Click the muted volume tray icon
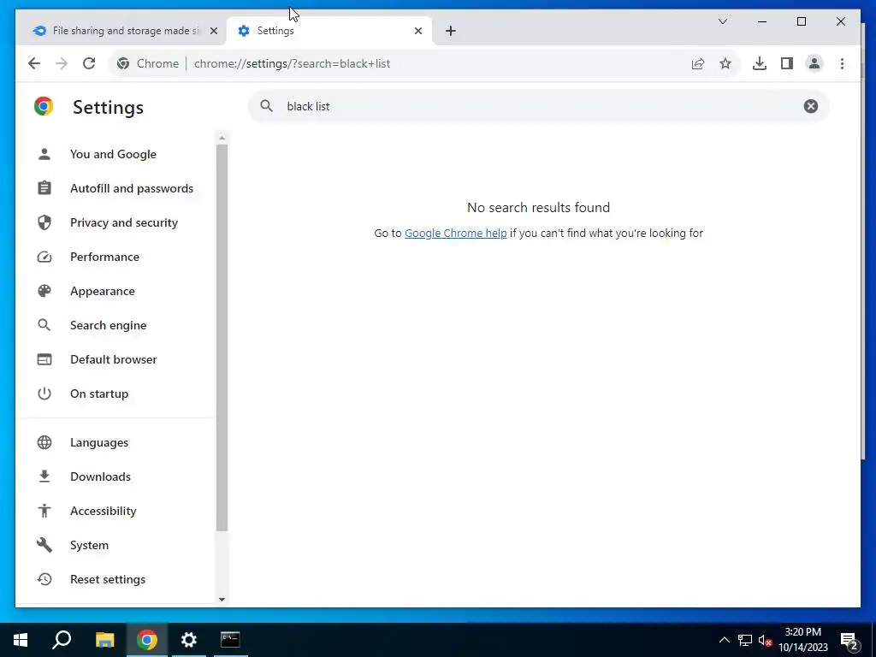This screenshot has width=876, height=657. coord(765,640)
